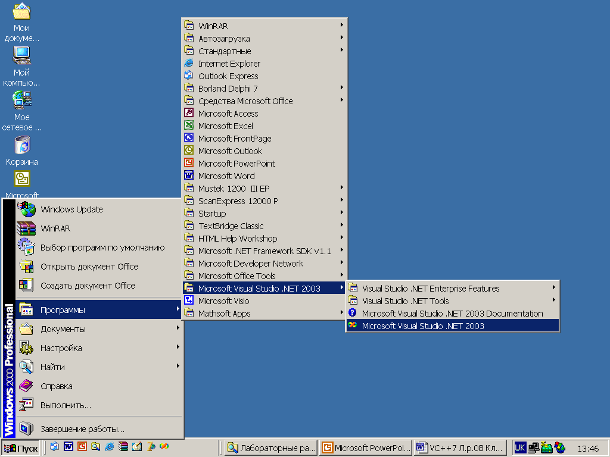Viewport: 610px width, 457px height.
Task: Open the Автозагрузка folder
Action: [264, 39]
